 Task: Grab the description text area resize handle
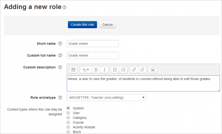219,90
